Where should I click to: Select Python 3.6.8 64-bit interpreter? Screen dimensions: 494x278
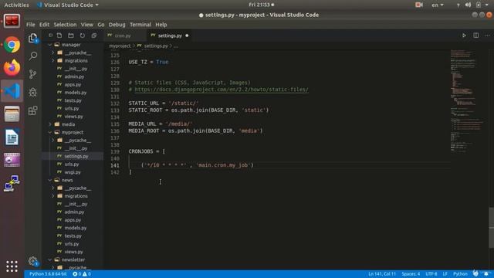pos(48,274)
